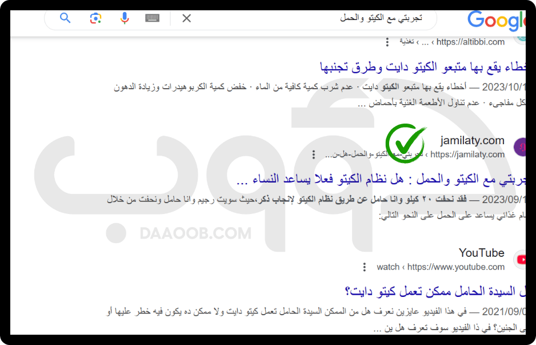Clear the search query with X

186,18
